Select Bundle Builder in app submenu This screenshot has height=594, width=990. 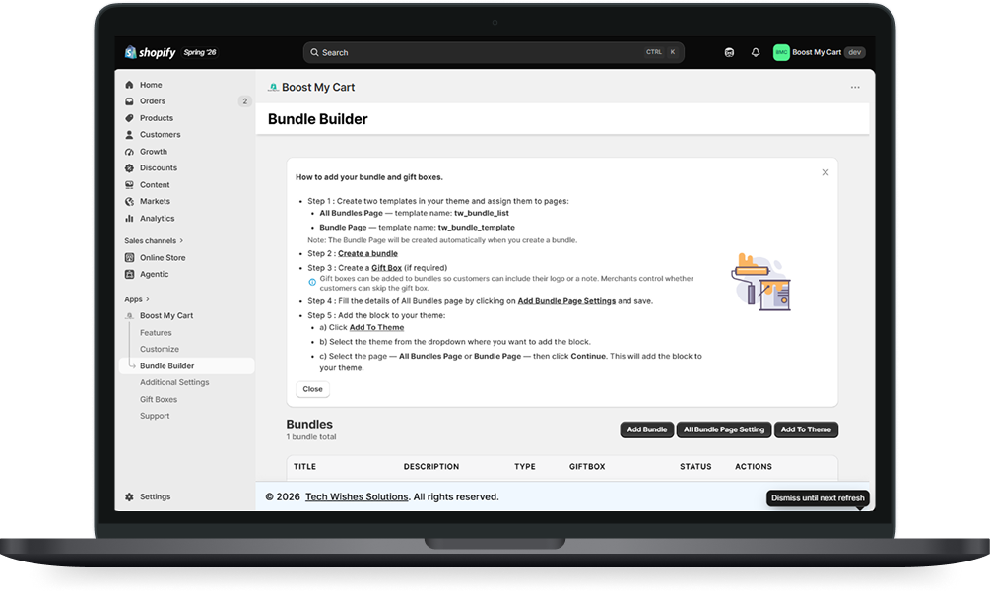click(x=186, y=366)
